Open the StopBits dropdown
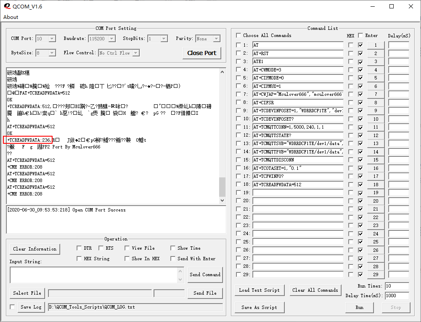This screenshot has height=322, width=421. click(x=164, y=39)
